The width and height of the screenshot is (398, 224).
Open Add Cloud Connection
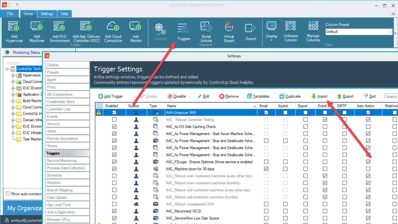coord(113,31)
